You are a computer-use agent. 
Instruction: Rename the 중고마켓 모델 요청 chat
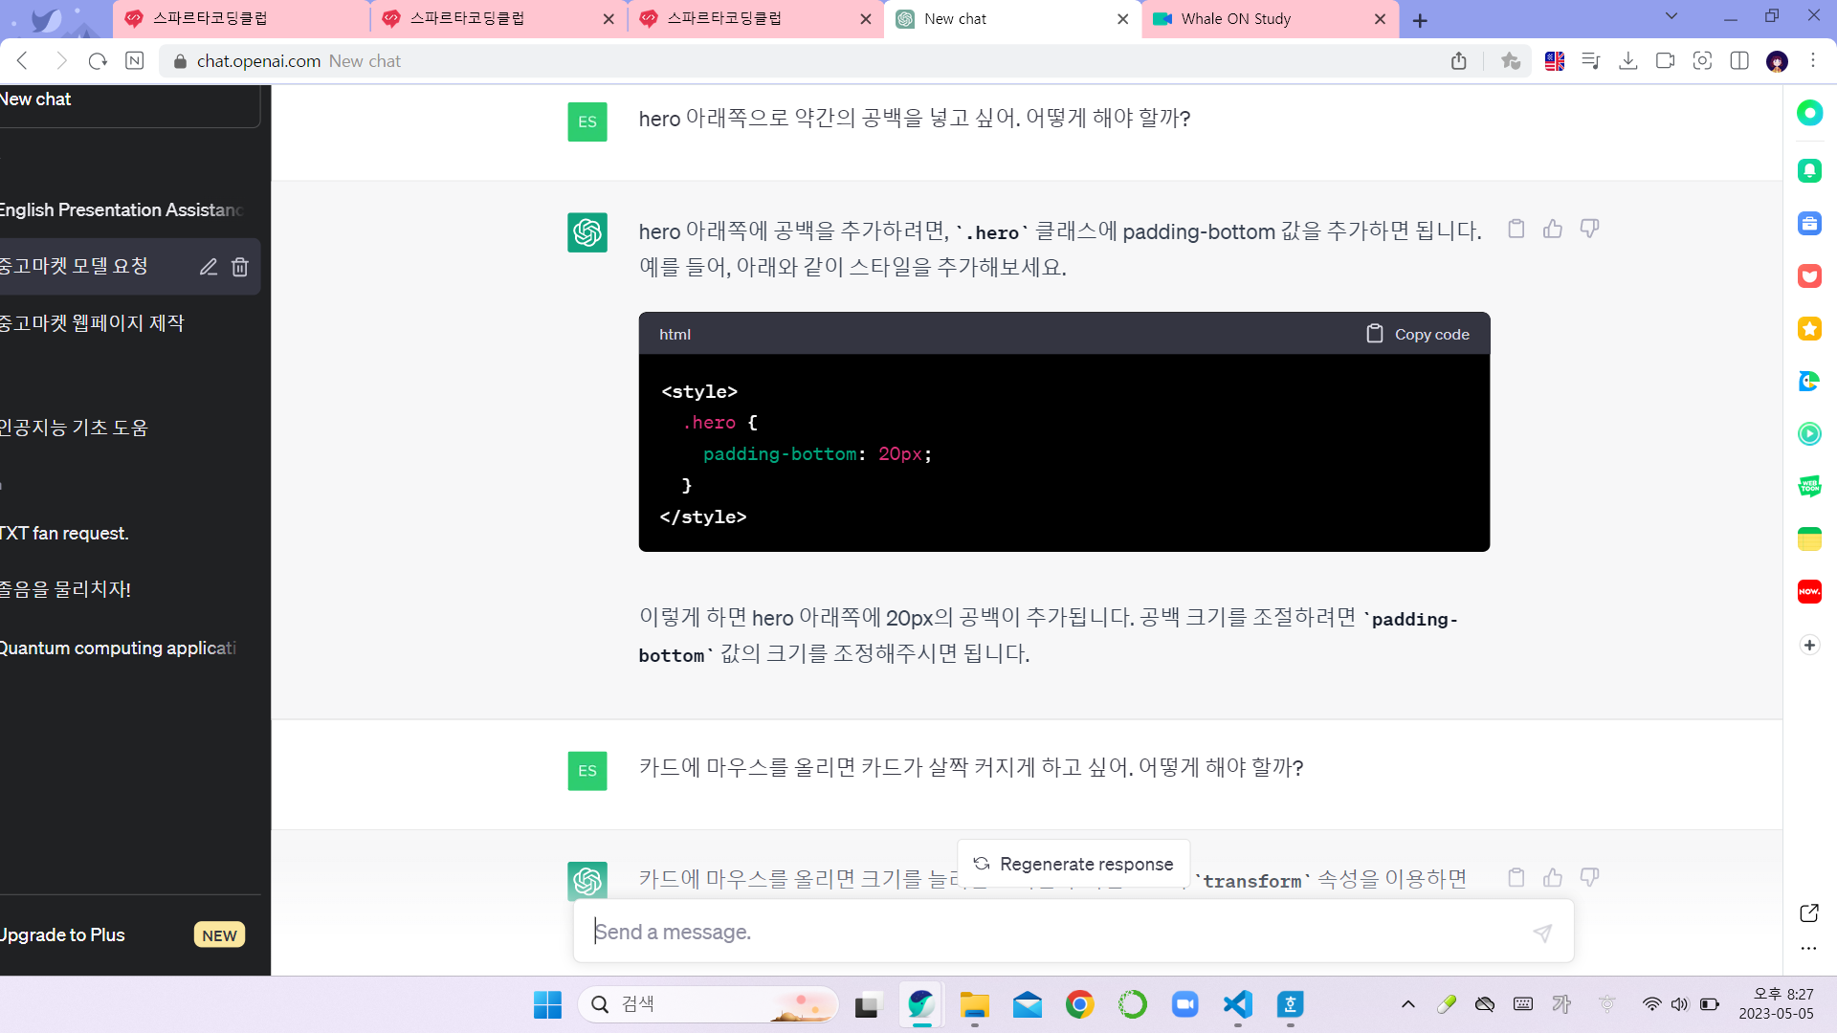209,267
